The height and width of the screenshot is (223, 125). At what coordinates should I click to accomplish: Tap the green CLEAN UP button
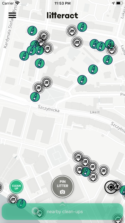[x=17, y=186]
